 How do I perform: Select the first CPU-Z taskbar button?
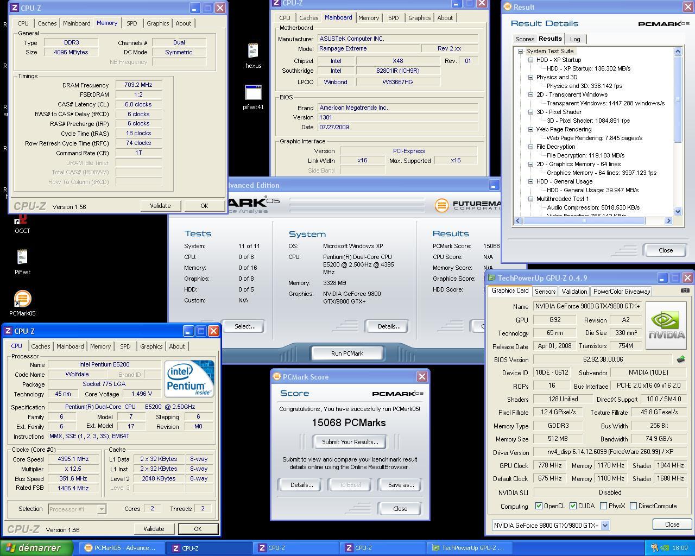pyautogui.click(x=209, y=548)
